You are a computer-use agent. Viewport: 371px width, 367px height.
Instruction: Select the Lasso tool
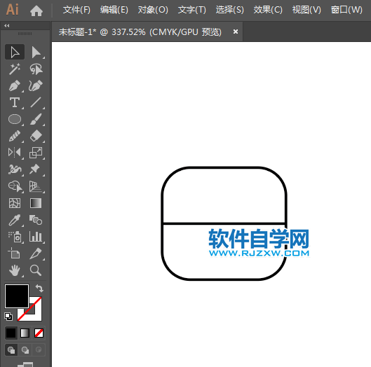[x=36, y=69]
